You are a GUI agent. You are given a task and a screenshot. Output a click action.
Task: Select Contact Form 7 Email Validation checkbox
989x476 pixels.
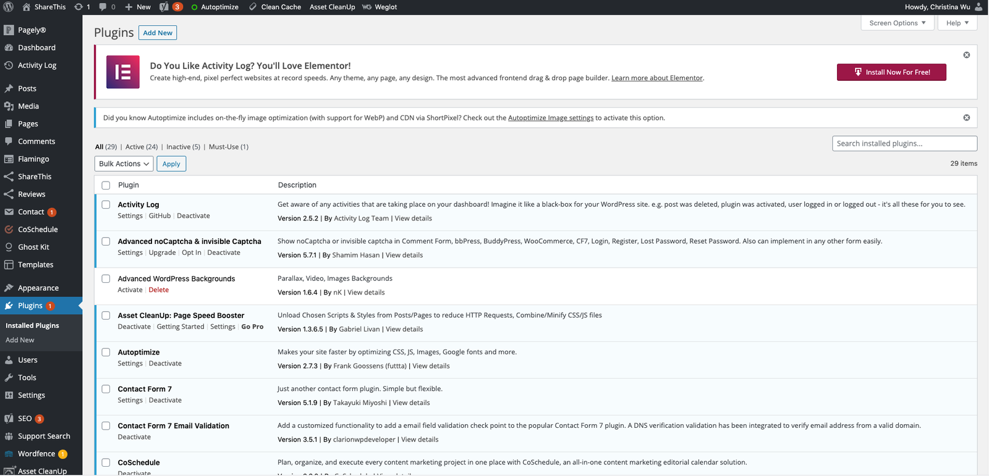point(106,426)
